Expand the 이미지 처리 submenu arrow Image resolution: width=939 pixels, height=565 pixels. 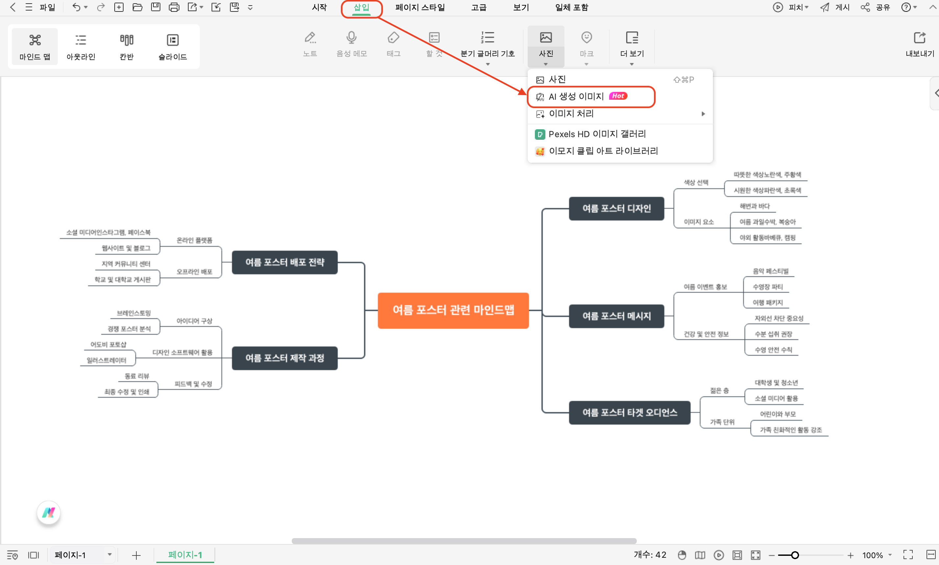coord(703,114)
